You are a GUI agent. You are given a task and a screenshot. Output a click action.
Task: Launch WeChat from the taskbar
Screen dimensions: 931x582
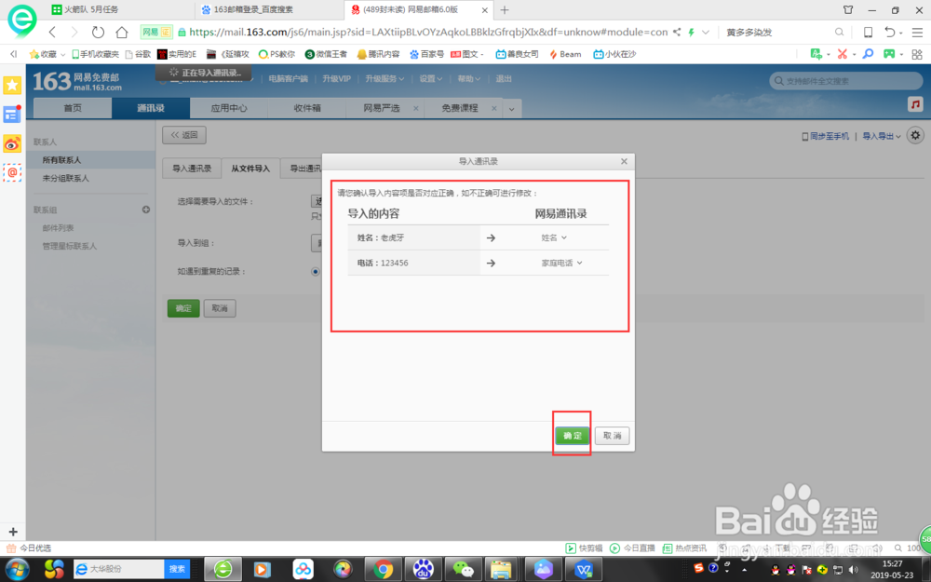point(463,568)
